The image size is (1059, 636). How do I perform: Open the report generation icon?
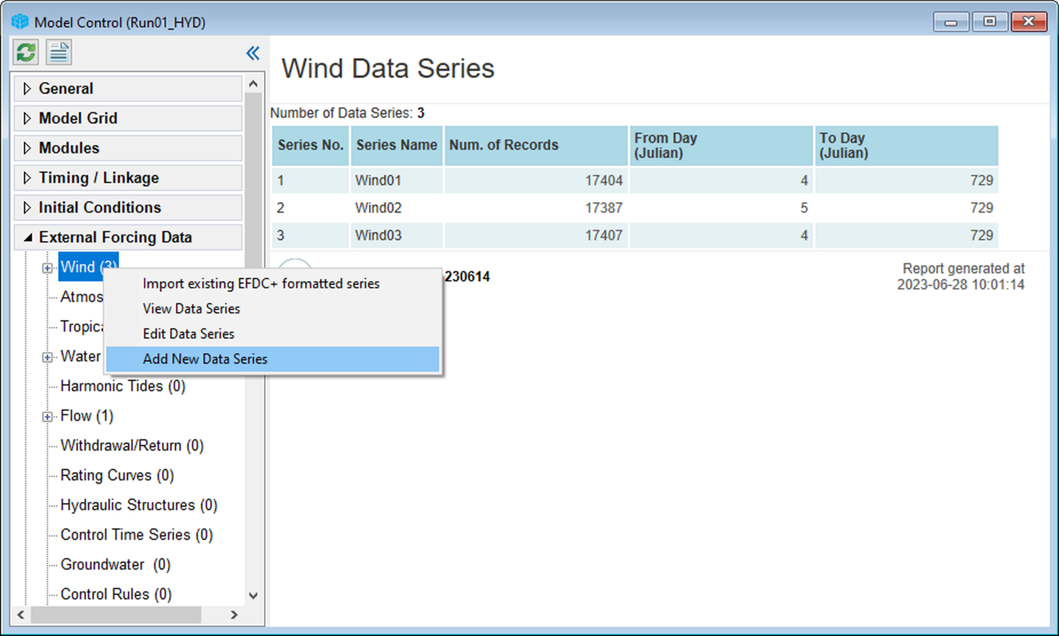coord(58,52)
